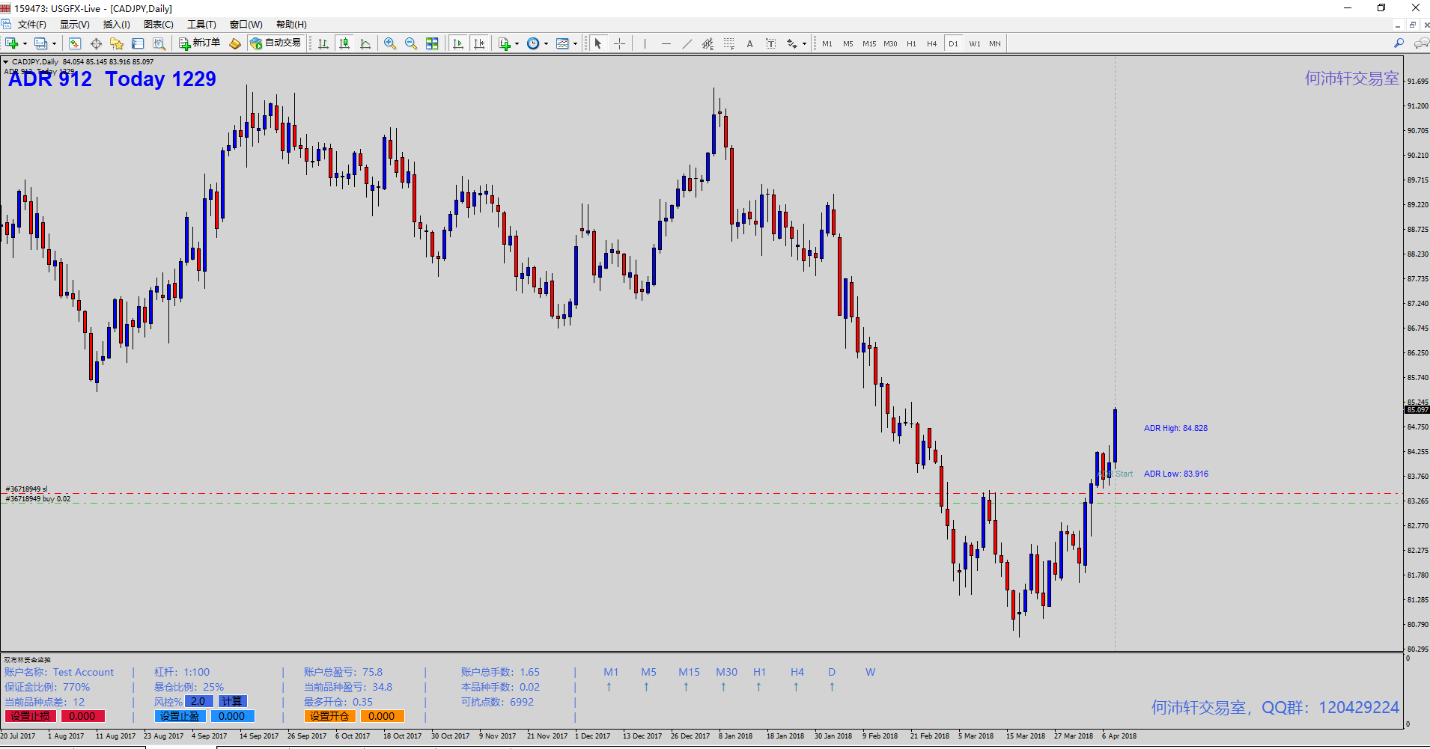Open the 工具(T) menu
This screenshot has width=1430, height=749.
tap(201, 25)
